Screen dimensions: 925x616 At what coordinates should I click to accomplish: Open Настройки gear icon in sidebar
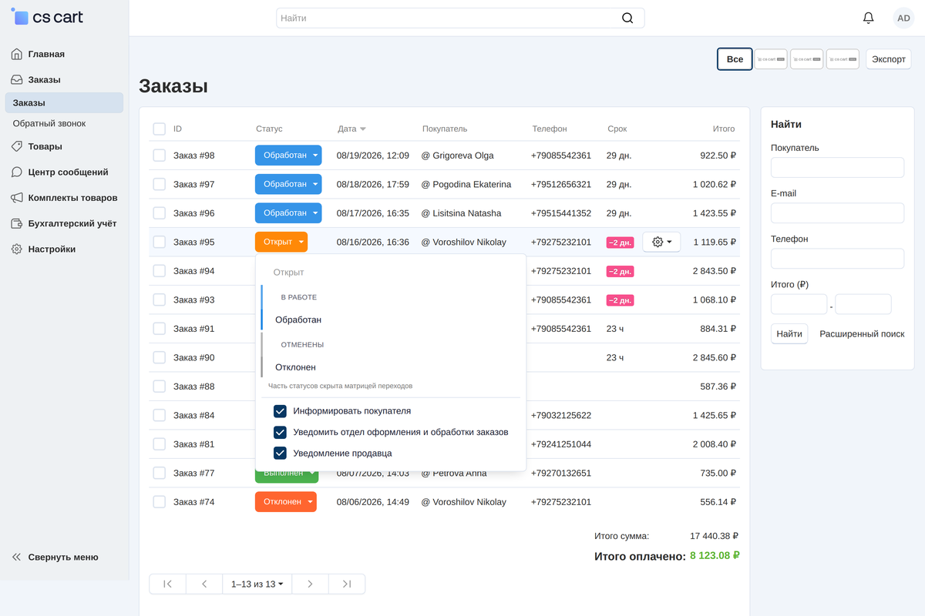17,249
